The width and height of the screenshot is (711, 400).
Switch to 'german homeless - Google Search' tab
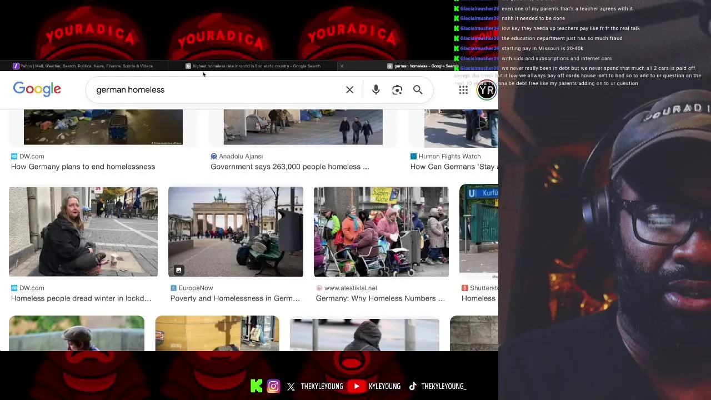[423, 66]
